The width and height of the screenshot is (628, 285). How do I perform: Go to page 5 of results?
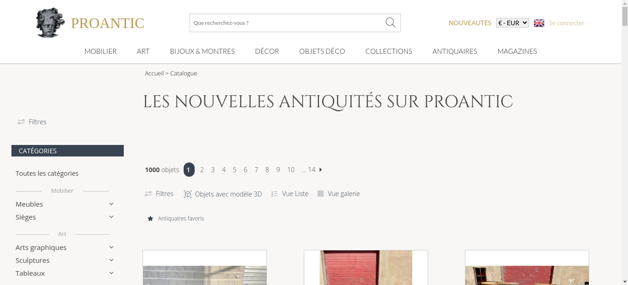[x=235, y=170]
